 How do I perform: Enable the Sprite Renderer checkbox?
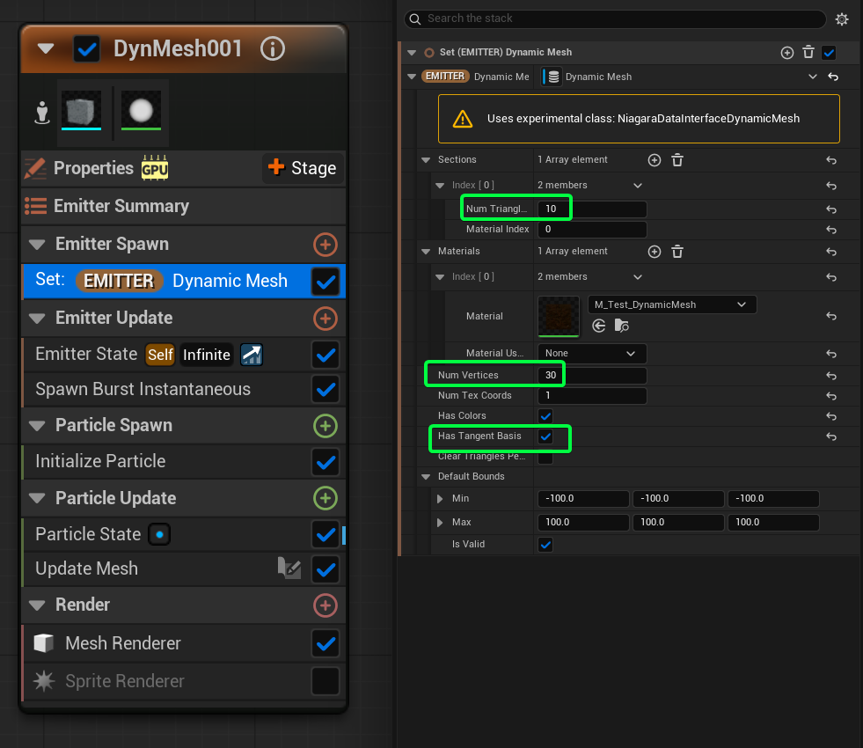click(325, 681)
